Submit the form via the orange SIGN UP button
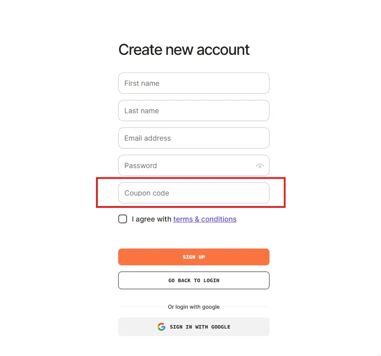The width and height of the screenshot is (381, 356). click(x=193, y=256)
